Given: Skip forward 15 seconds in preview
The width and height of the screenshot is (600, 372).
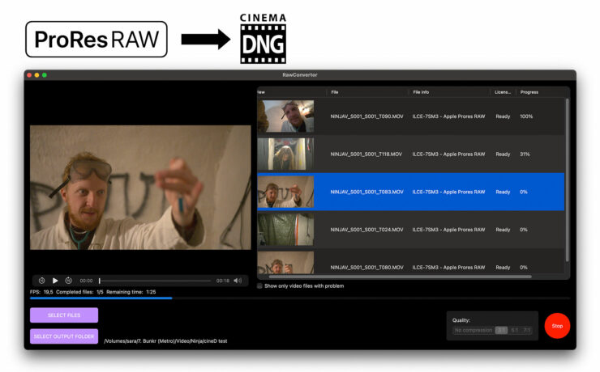Looking at the screenshot, I should click(x=68, y=281).
